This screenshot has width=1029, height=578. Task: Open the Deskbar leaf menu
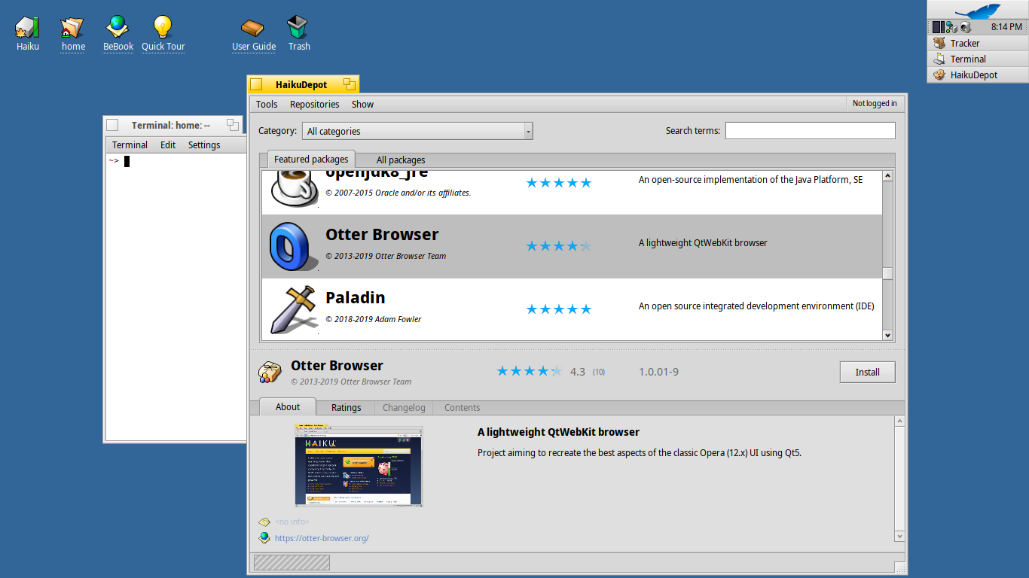click(977, 11)
